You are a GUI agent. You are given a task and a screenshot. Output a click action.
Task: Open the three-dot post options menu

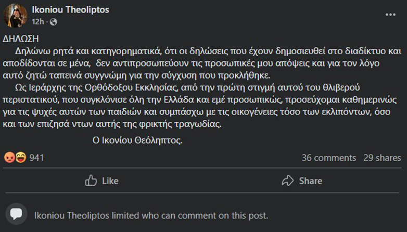click(x=390, y=15)
